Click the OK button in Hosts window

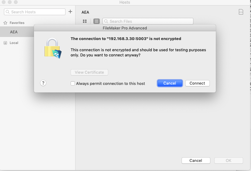click(x=229, y=161)
